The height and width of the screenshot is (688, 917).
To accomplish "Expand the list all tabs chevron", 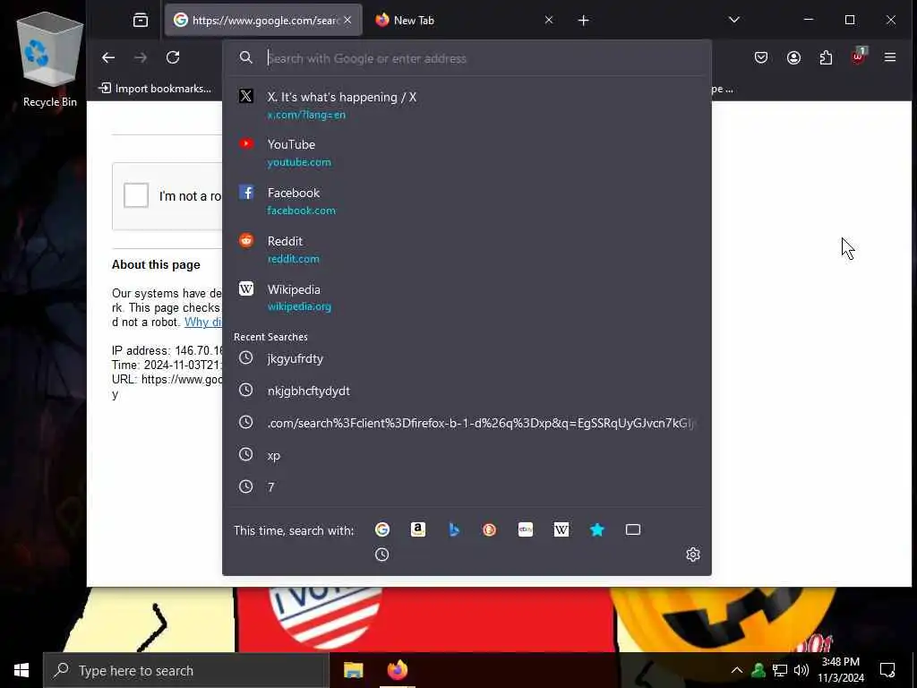I will pyautogui.click(x=734, y=20).
